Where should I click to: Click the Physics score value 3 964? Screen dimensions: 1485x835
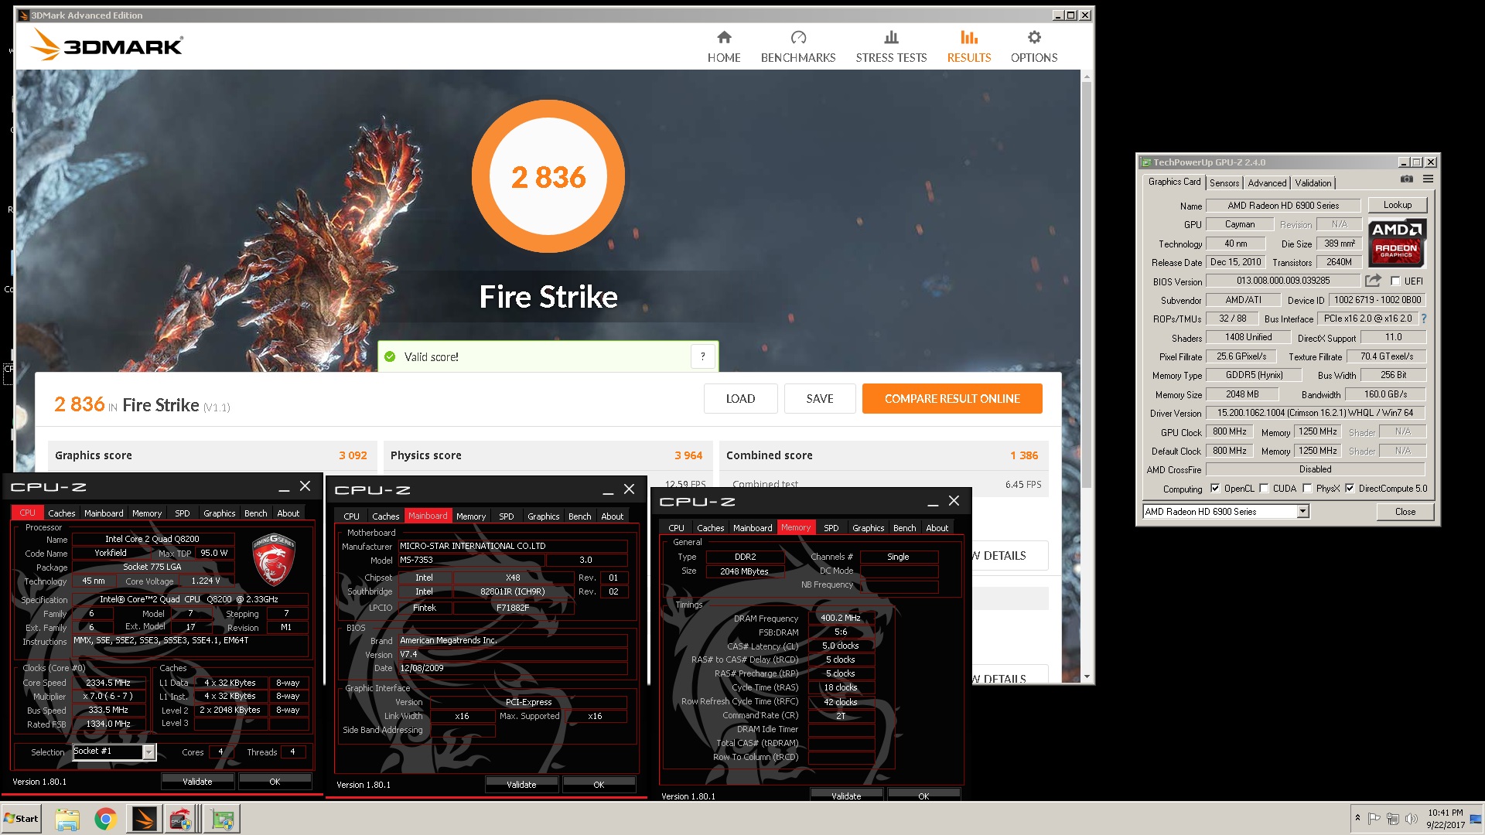[688, 455]
